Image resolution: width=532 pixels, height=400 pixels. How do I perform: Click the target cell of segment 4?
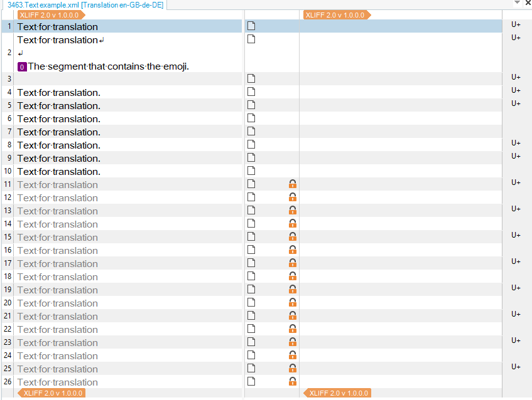pos(400,92)
